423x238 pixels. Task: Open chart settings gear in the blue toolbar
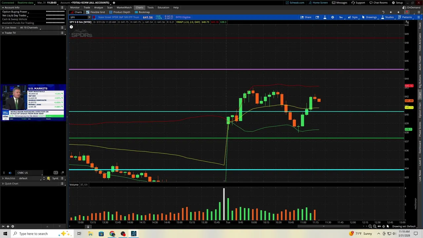point(332,17)
